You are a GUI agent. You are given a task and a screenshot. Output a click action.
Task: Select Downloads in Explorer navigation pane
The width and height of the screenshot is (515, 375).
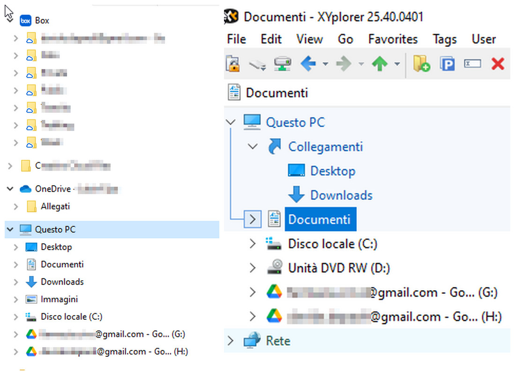62,282
